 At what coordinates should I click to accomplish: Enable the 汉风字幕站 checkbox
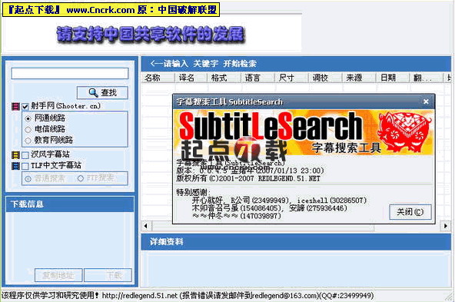pos(25,155)
